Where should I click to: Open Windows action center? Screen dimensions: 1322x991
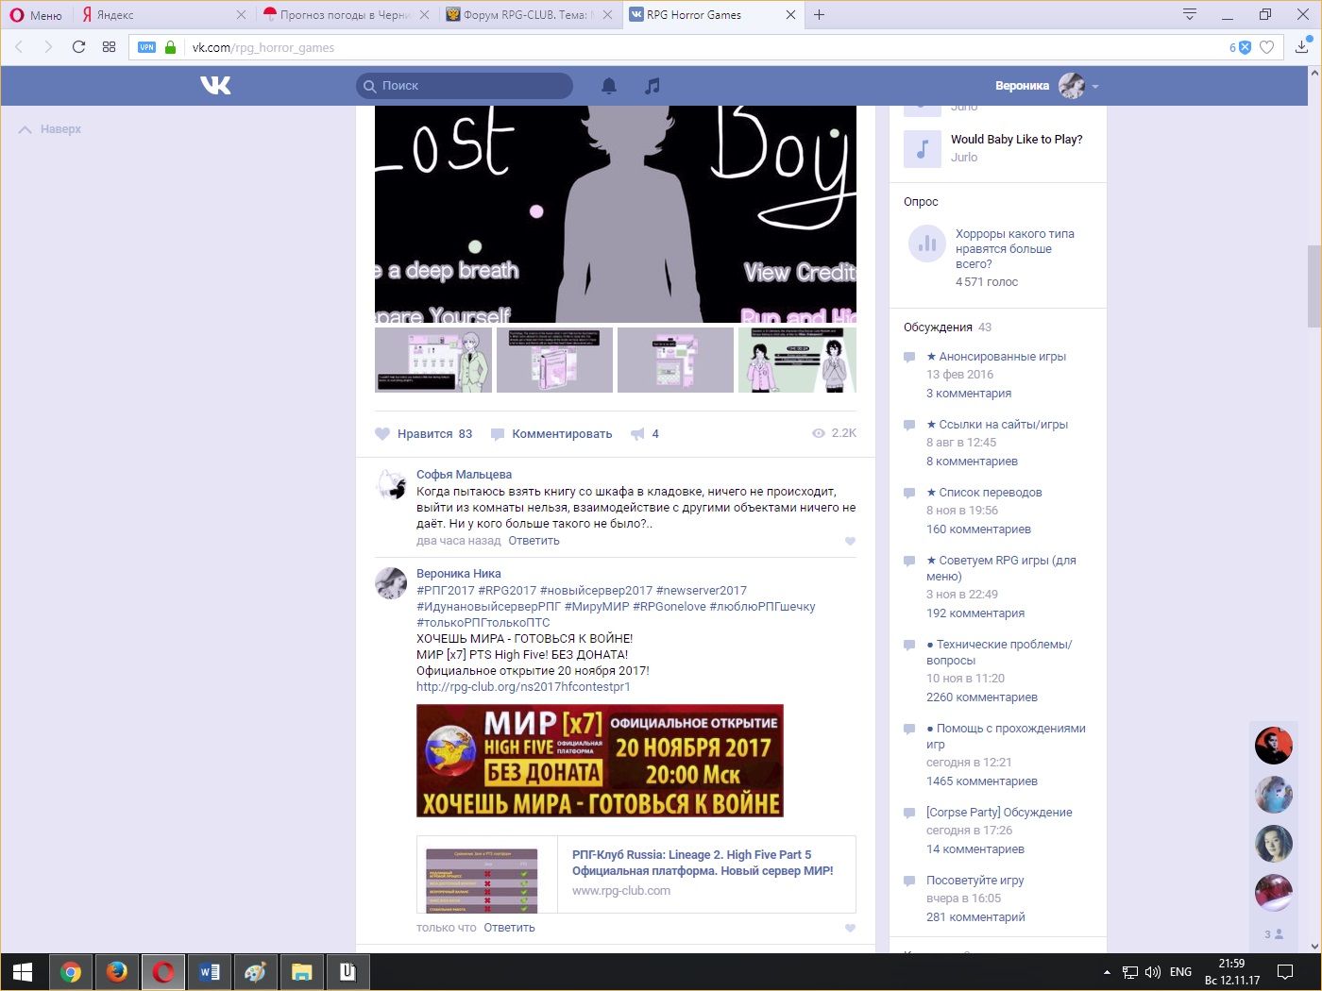click(x=1285, y=972)
